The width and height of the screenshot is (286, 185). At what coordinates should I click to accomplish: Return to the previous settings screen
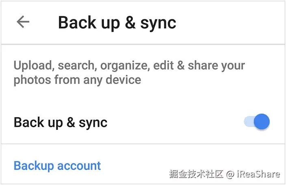(x=23, y=22)
